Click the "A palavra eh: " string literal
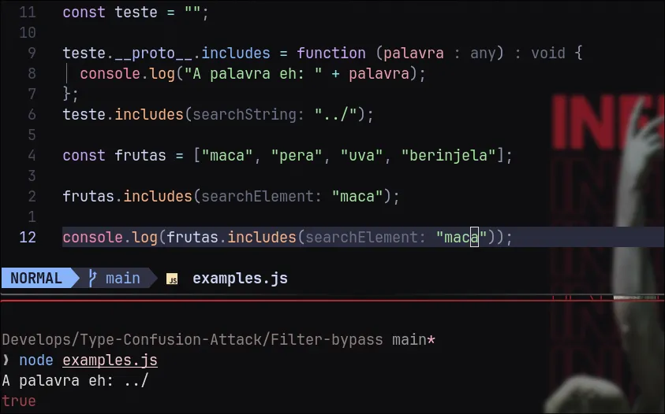This screenshot has height=414, width=665. [253, 74]
